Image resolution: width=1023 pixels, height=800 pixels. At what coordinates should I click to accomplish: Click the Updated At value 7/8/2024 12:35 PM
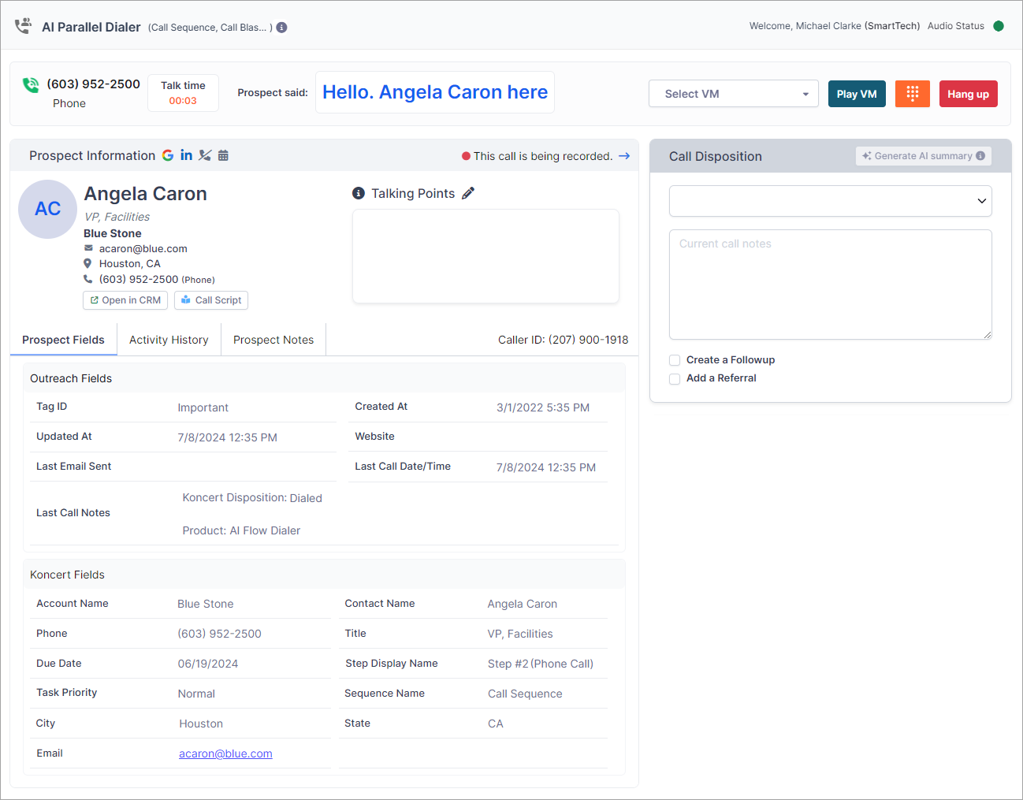tap(227, 437)
